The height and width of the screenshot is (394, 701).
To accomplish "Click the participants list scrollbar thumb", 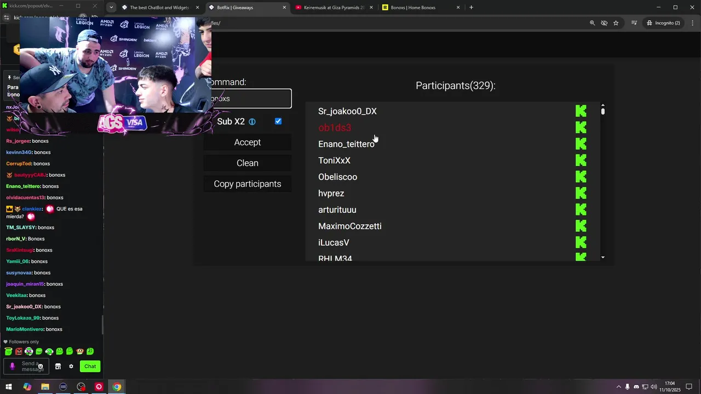I will tap(603, 111).
